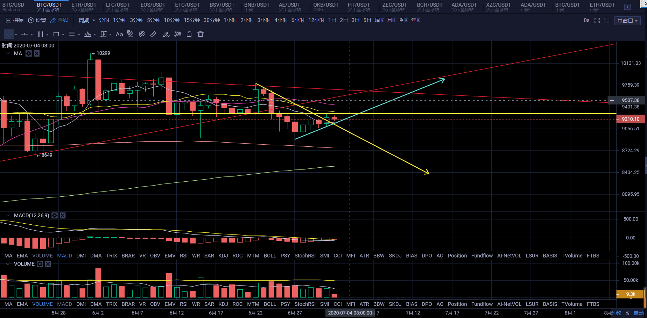Select the horizontal line drawing tool
Viewport: 647px width, 318px height.
coord(24,34)
